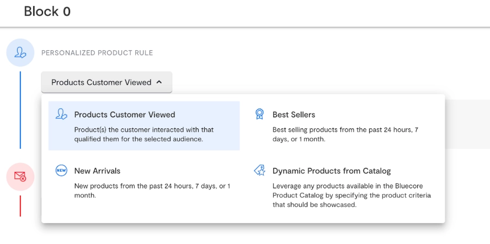490x244 pixels.
Task: Click the red blocked-mail step icon
Action: pyautogui.click(x=20, y=177)
